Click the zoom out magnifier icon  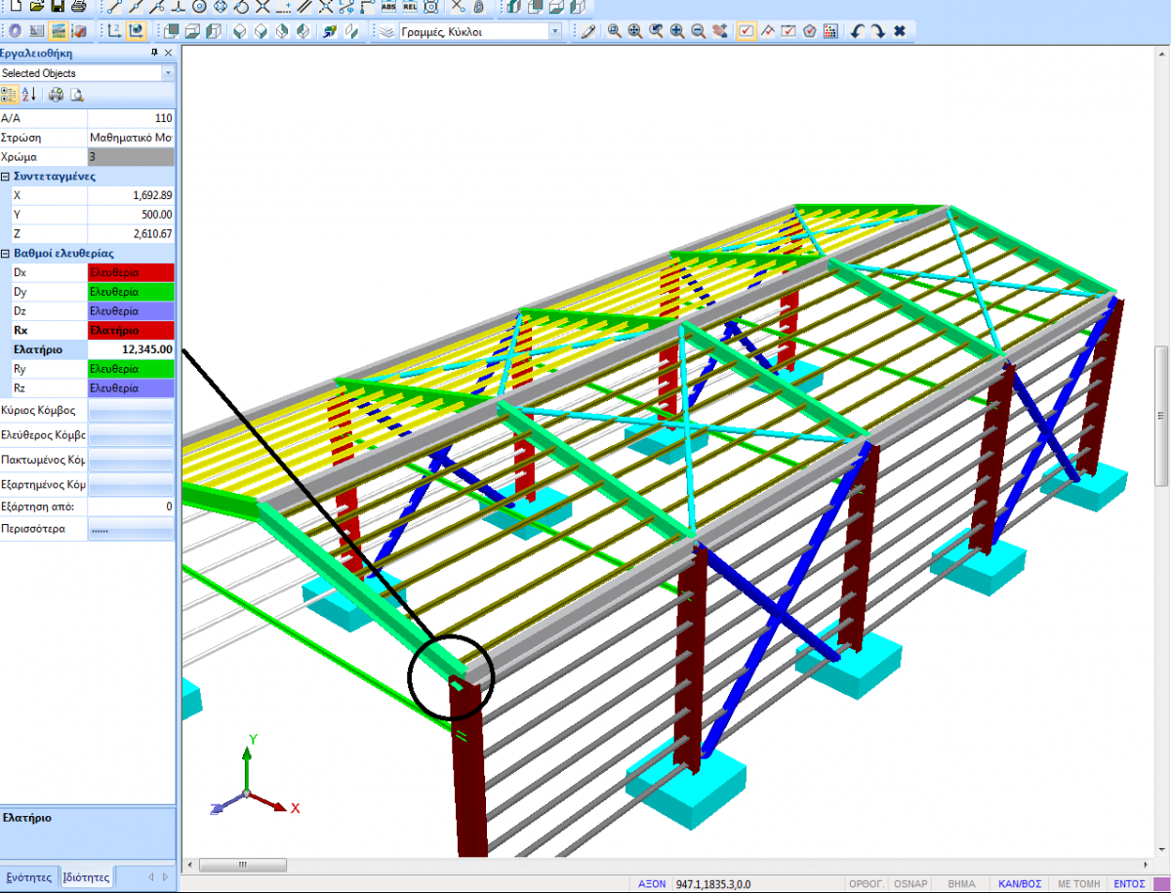pyautogui.click(x=699, y=31)
